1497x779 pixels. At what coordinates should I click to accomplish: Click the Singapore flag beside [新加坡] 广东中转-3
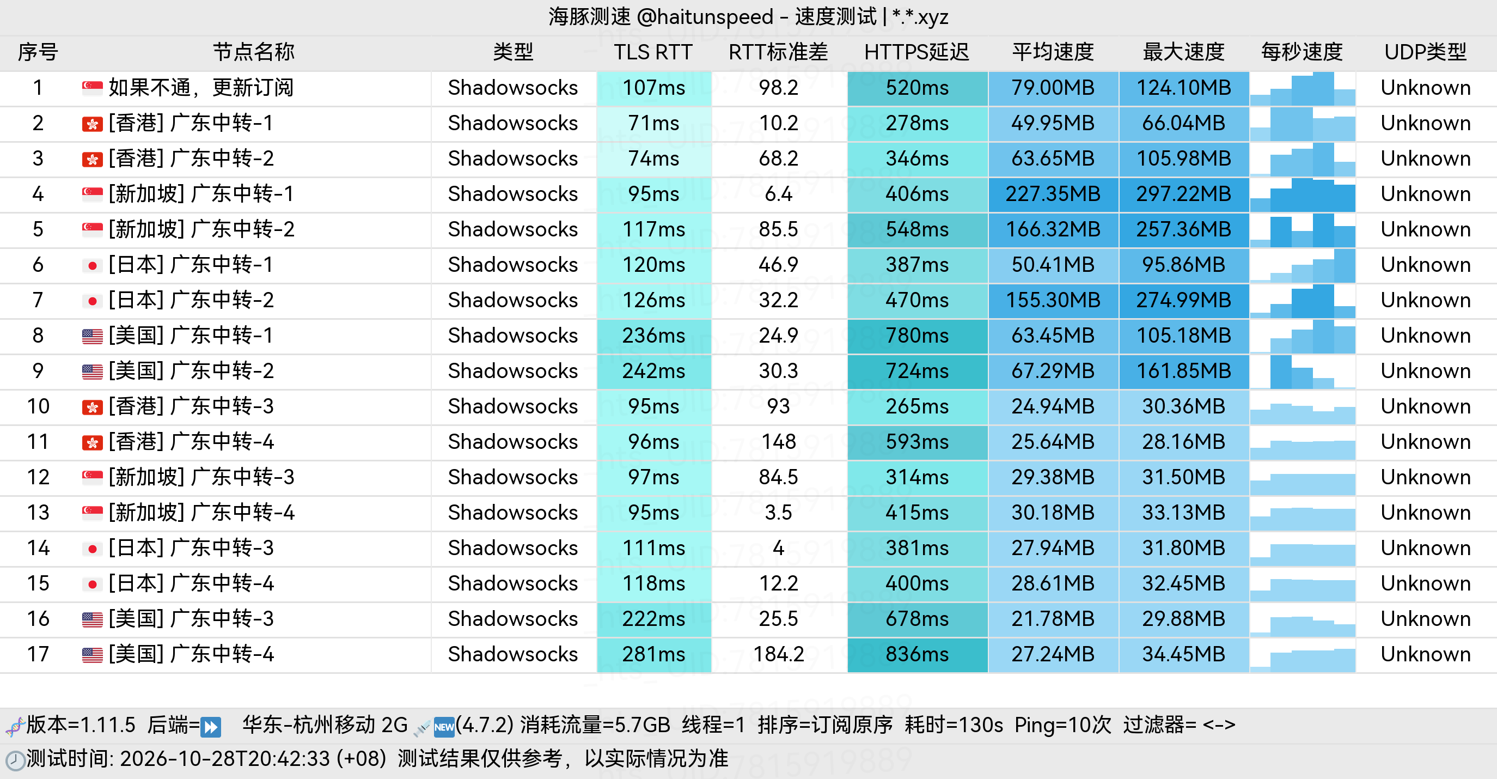pos(93,477)
